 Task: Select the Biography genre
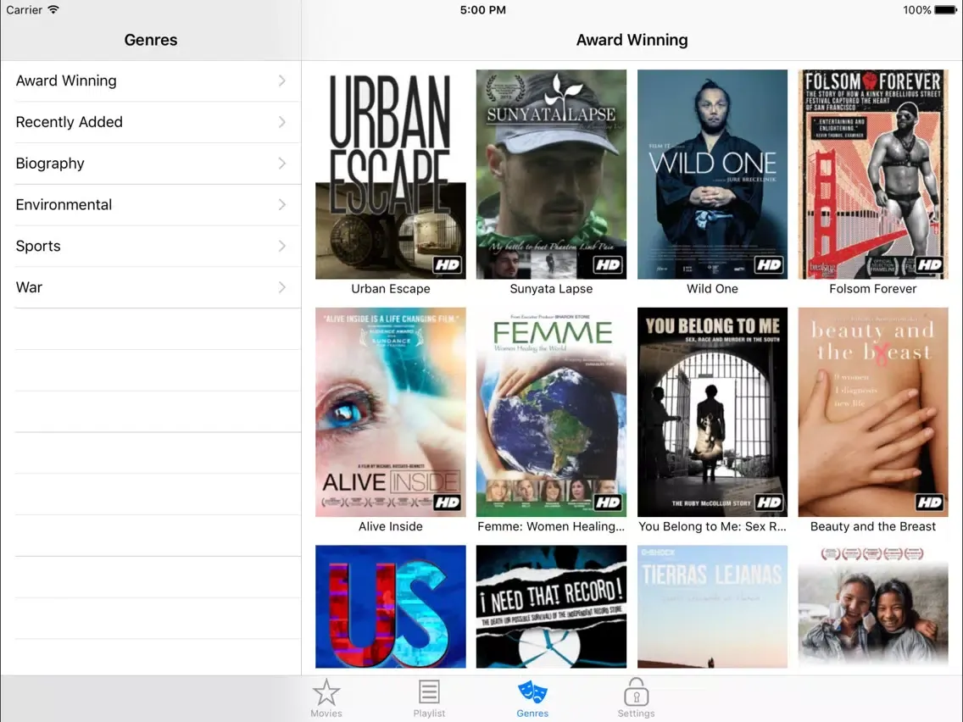coord(151,163)
